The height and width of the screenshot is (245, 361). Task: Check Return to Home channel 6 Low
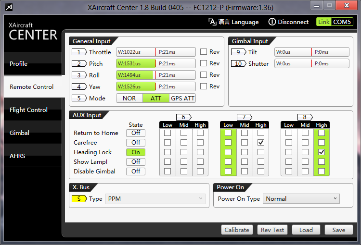click(x=168, y=133)
